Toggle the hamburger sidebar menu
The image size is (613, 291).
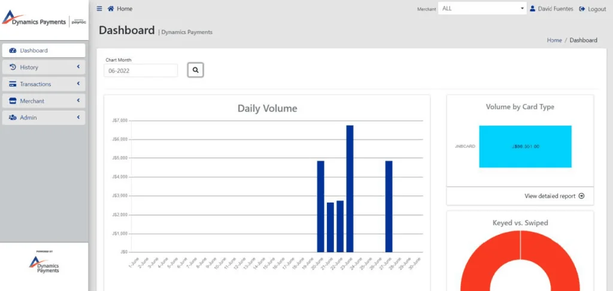pyautogui.click(x=99, y=8)
